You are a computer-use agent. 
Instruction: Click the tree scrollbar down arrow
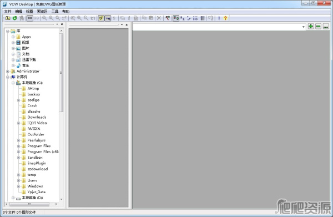click(61, 199)
